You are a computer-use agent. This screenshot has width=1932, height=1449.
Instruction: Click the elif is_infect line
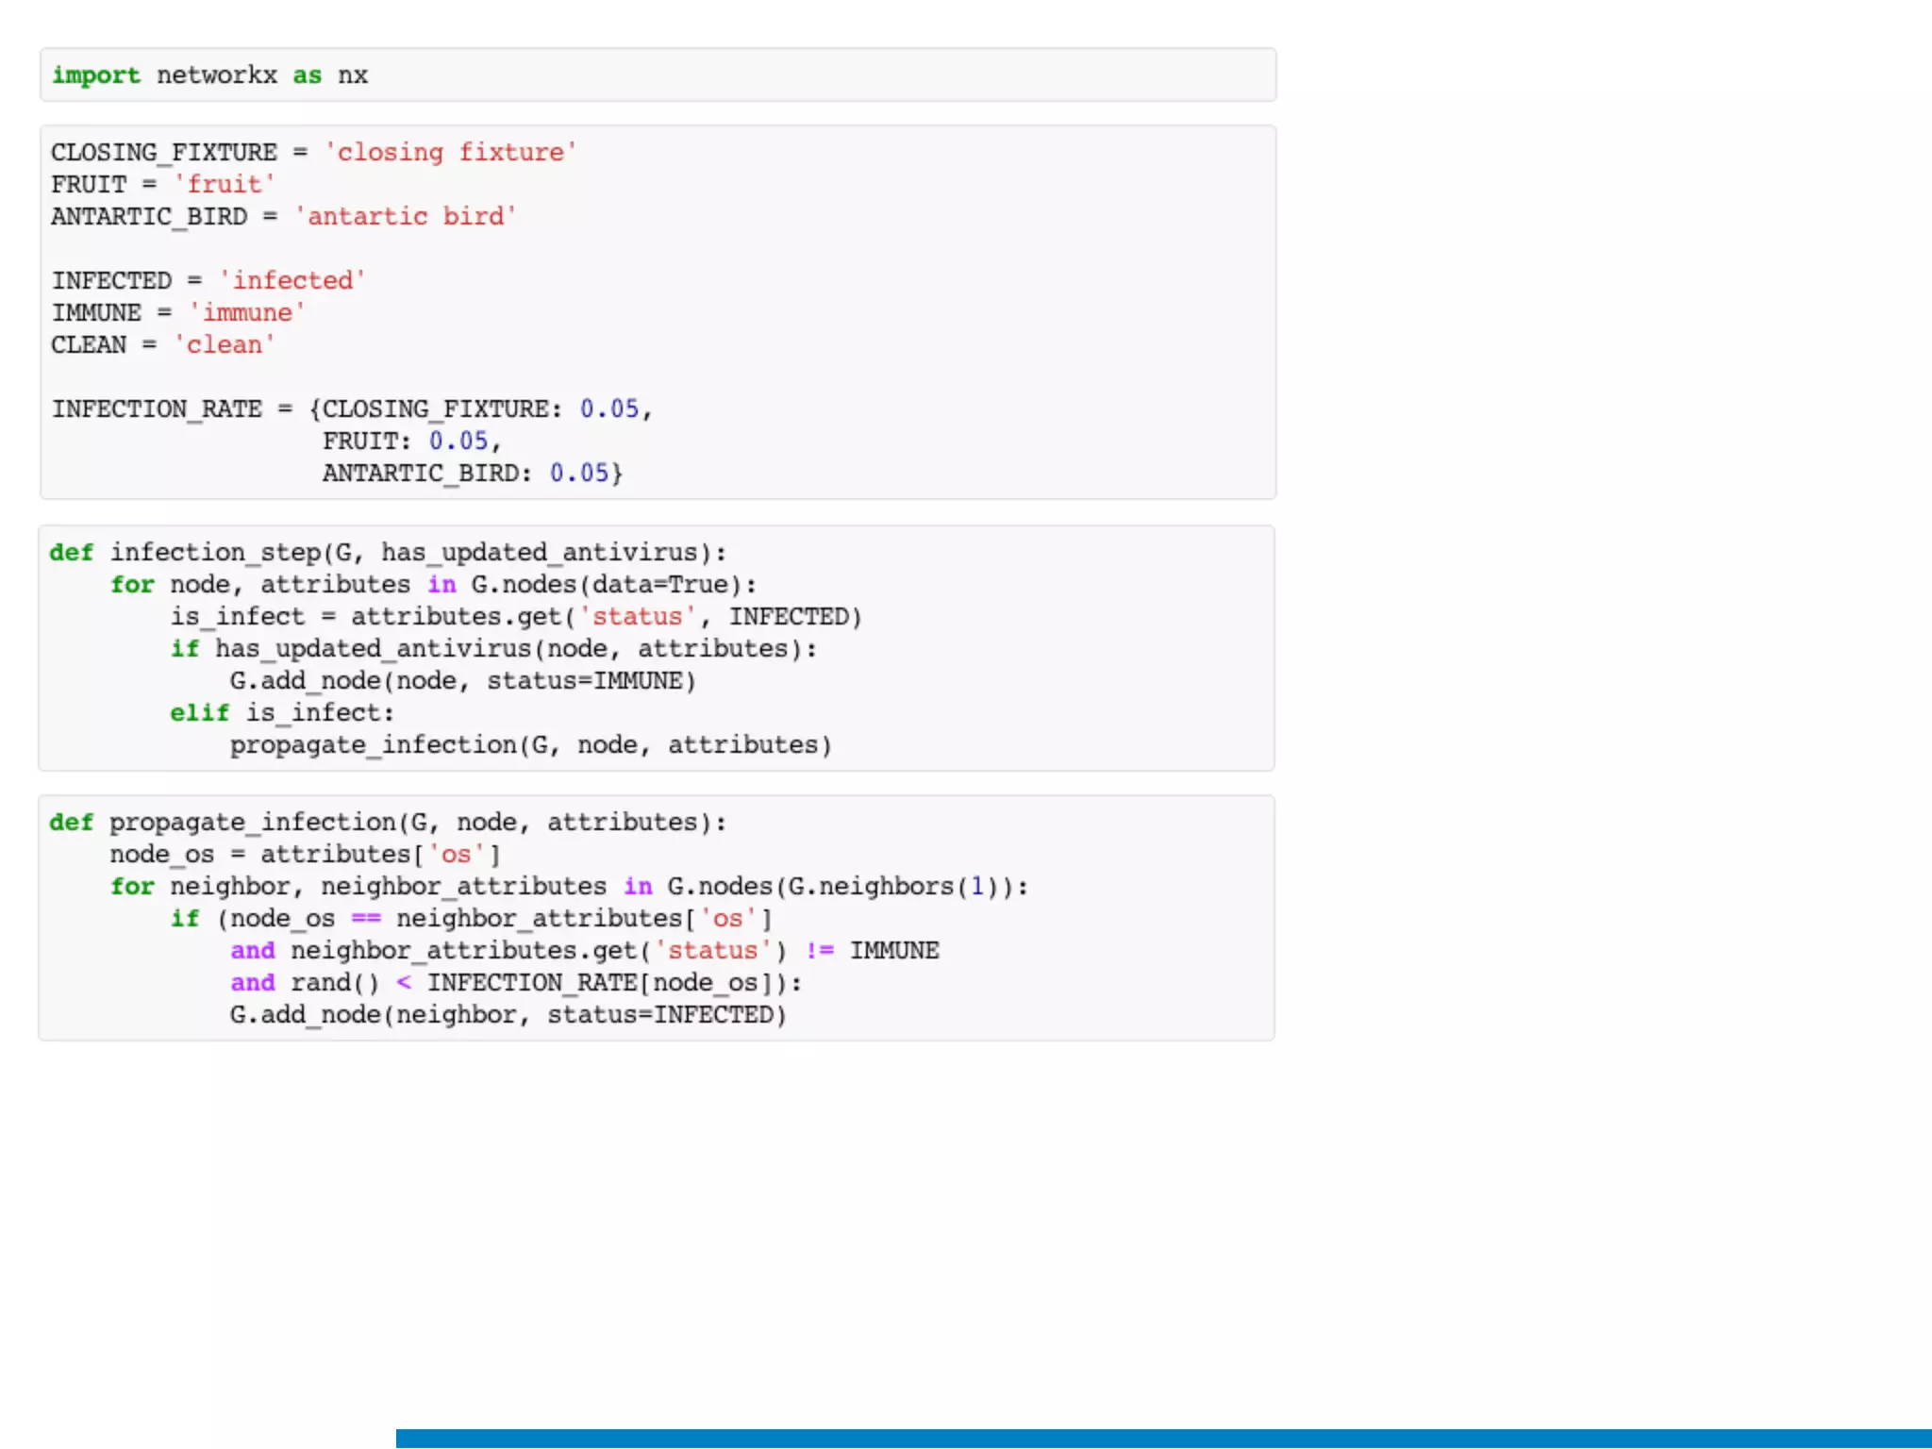pyautogui.click(x=281, y=713)
